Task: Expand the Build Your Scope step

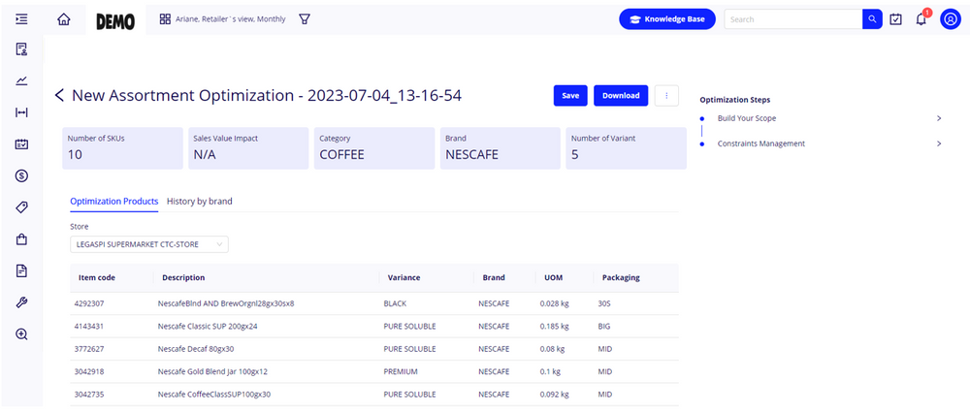Action: pos(939,118)
